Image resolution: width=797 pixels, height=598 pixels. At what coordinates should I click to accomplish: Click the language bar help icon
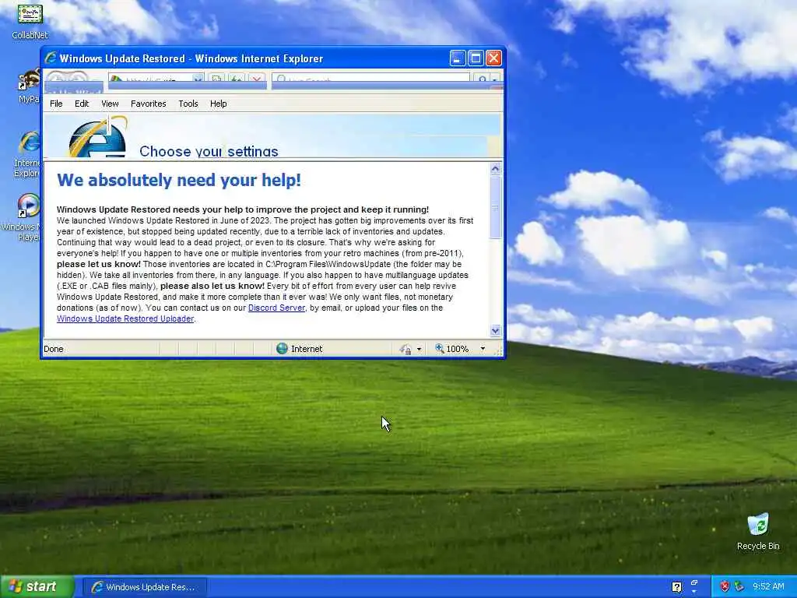[676, 587]
